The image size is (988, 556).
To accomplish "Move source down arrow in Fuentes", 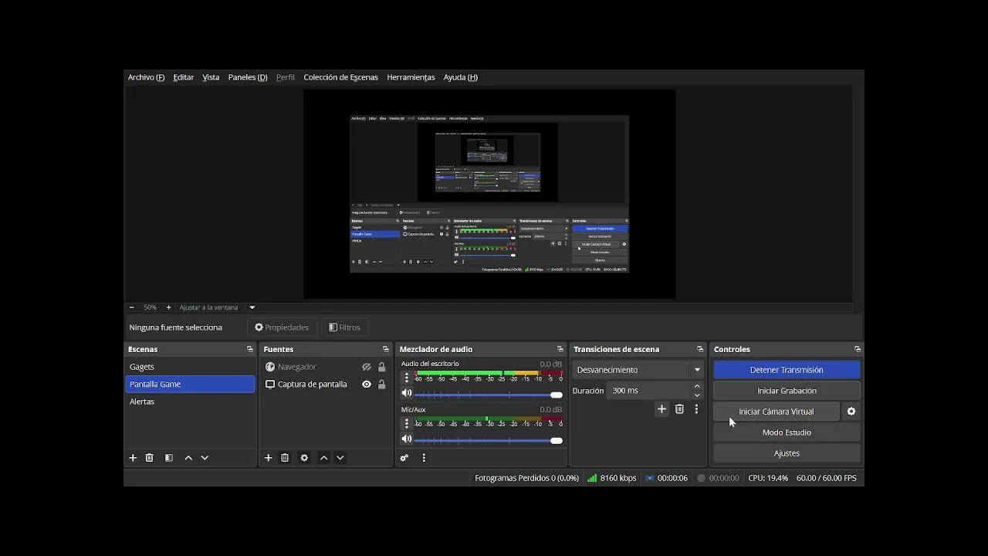I will tap(340, 458).
